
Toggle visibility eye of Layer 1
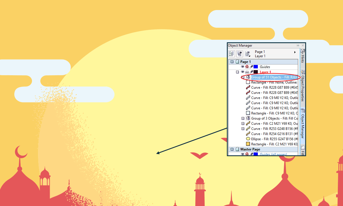pyautogui.click(x=243, y=72)
